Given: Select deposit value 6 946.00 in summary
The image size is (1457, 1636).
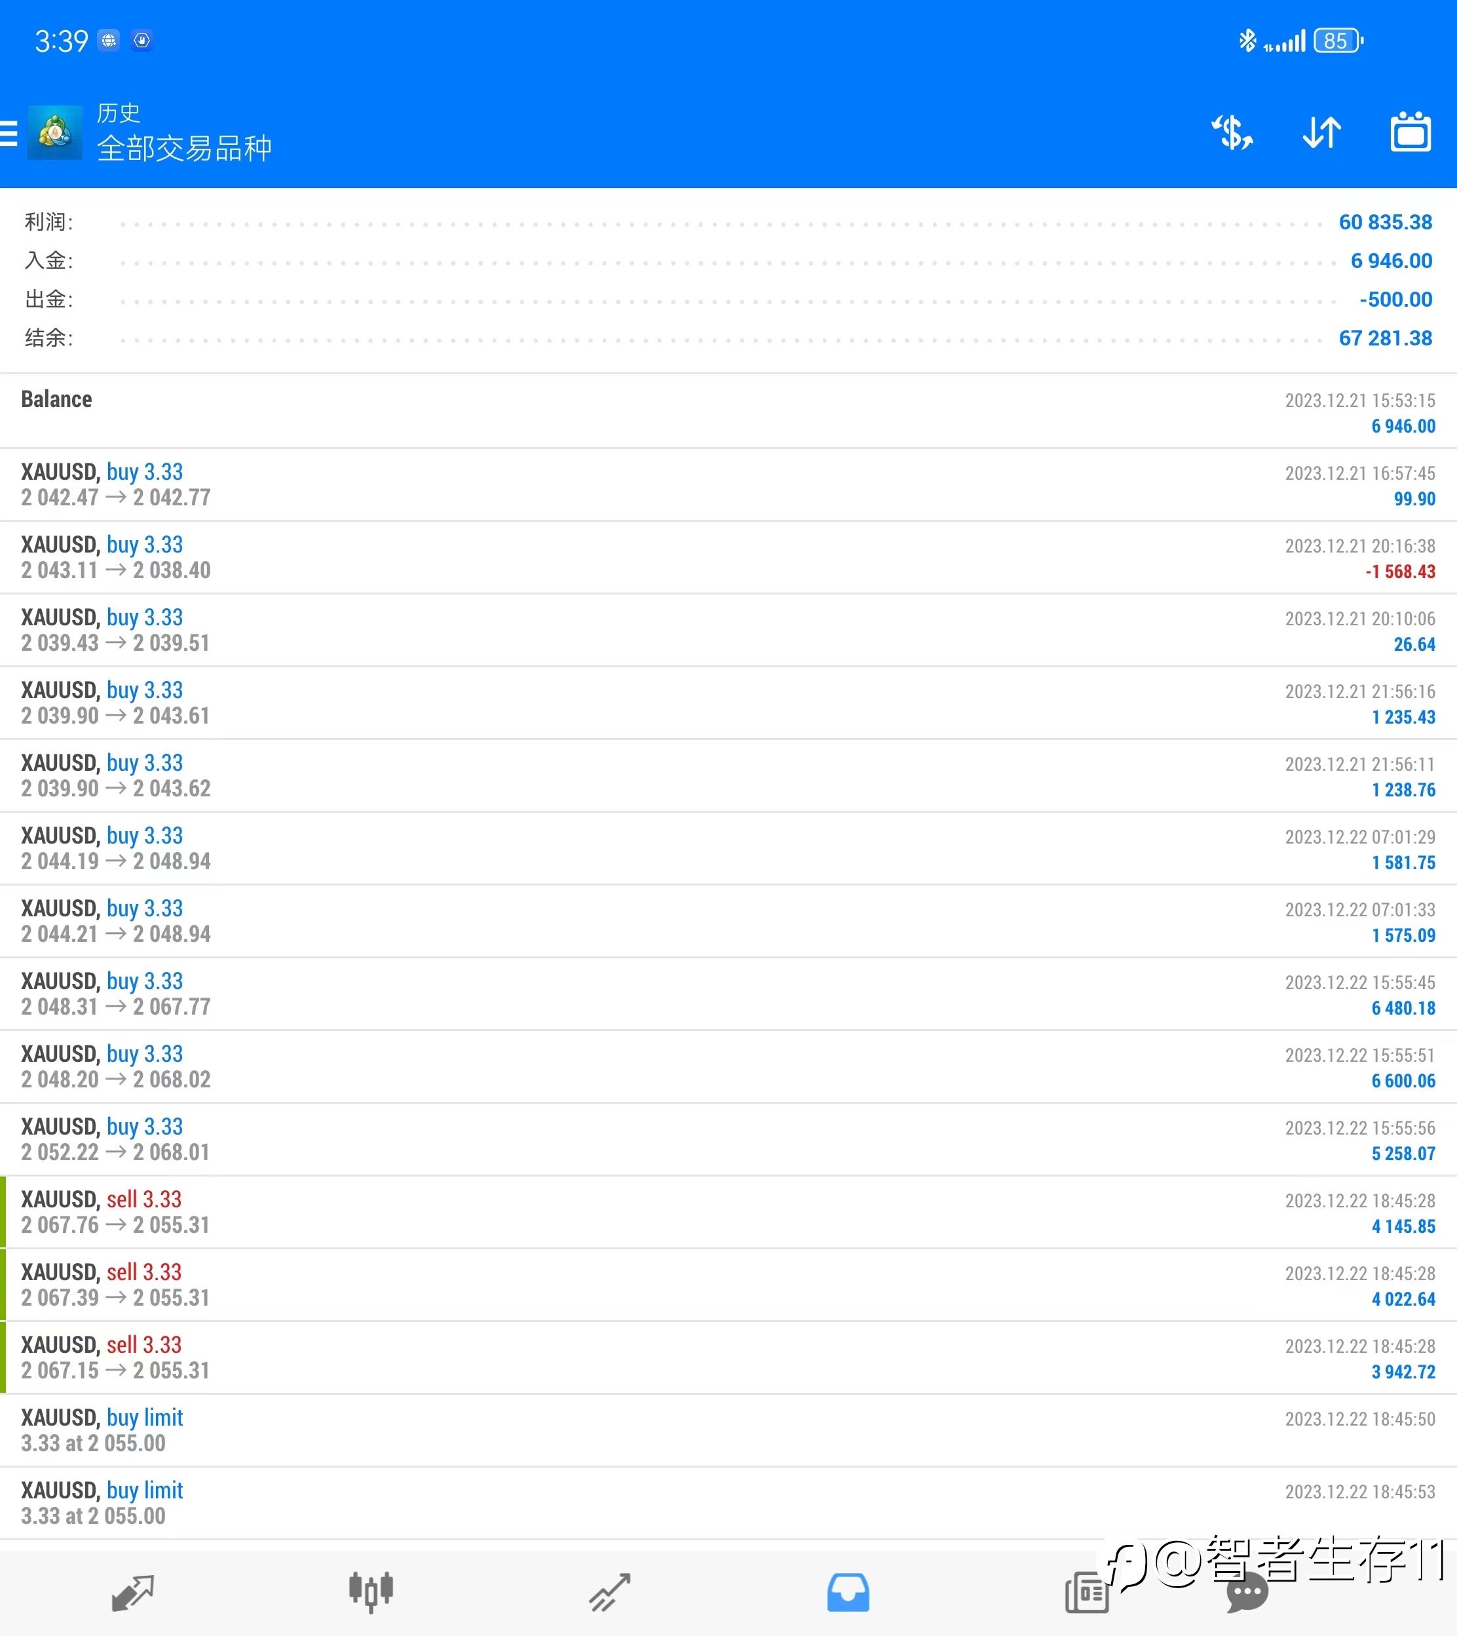Looking at the screenshot, I should [x=1391, y=260].
